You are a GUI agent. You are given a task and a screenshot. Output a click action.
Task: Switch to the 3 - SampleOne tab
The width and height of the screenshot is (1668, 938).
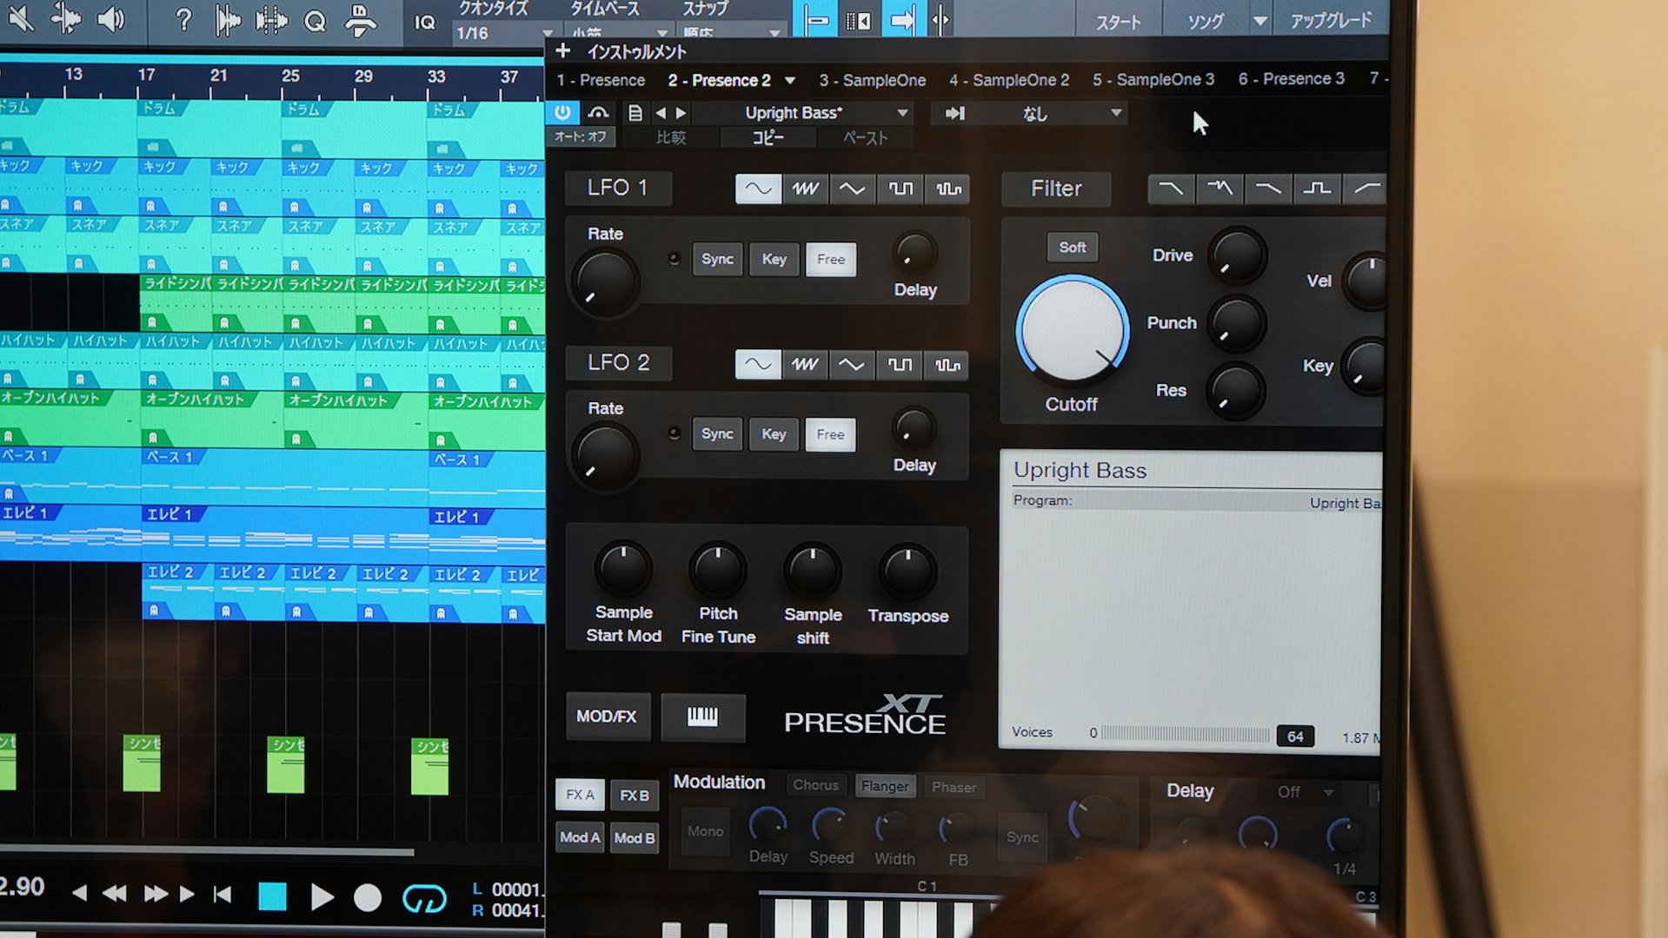tap(872, 81)
